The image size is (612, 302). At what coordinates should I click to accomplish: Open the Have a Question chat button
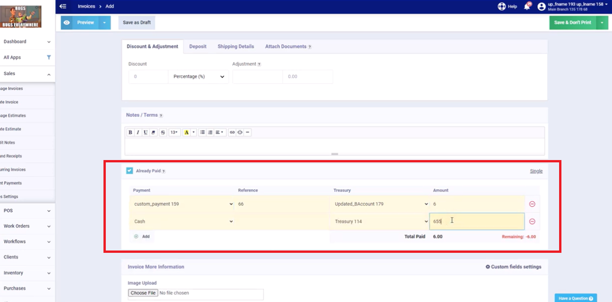tap(576, 298)
